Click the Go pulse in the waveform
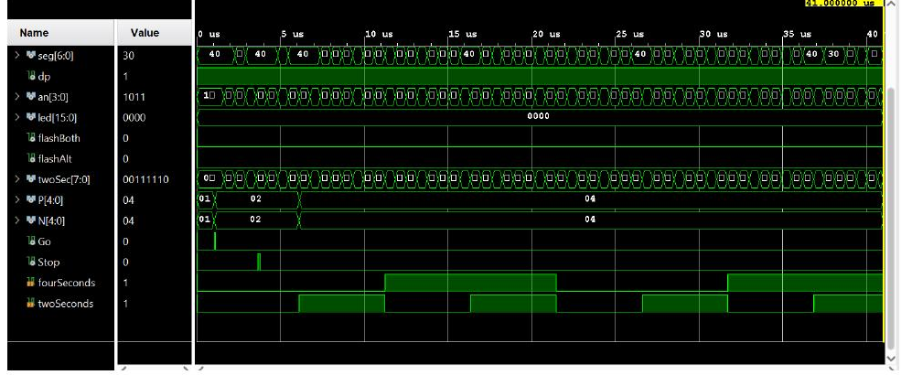The image size is (901, 375). pos(214,241)
